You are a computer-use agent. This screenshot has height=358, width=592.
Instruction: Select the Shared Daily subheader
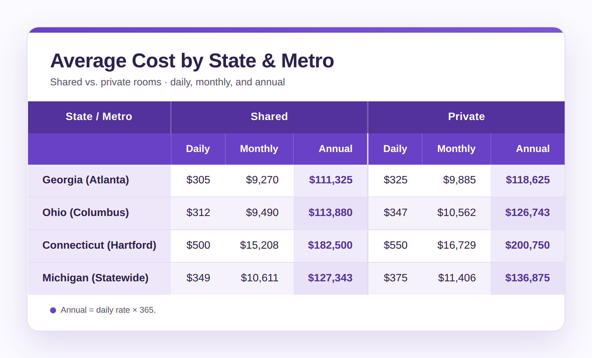tap(198, 149)
